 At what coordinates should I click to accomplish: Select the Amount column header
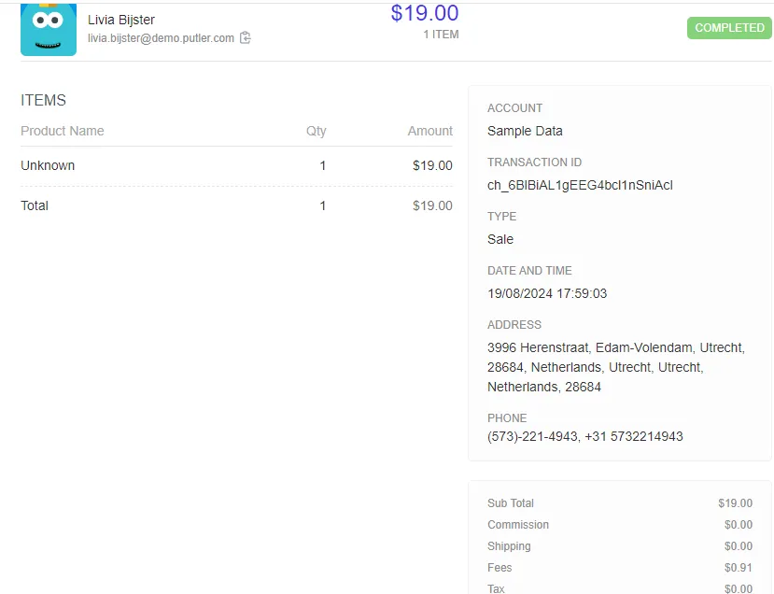point(429,131)
